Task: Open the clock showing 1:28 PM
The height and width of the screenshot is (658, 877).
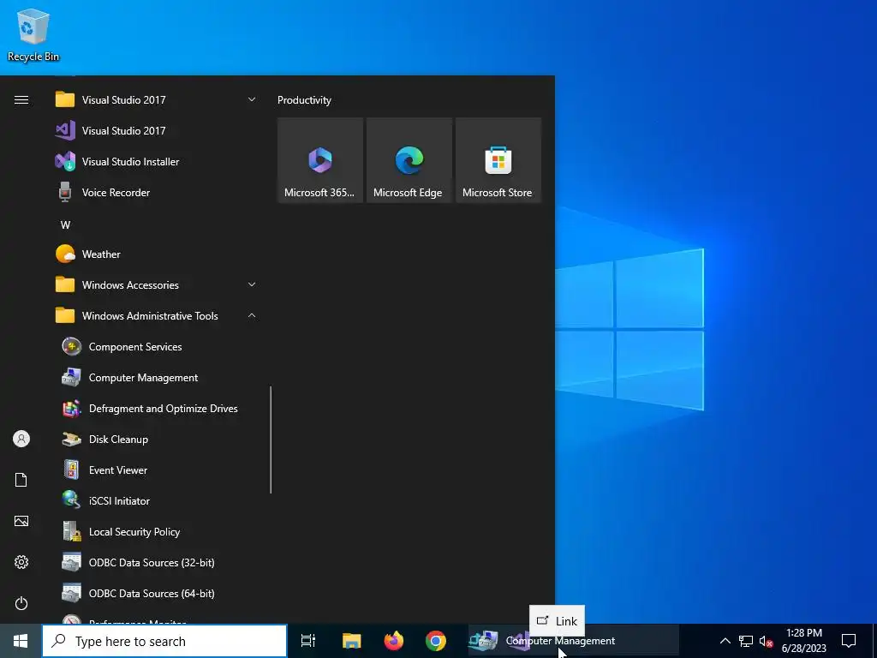Action: pyautogui.click(x=803, y=641)
